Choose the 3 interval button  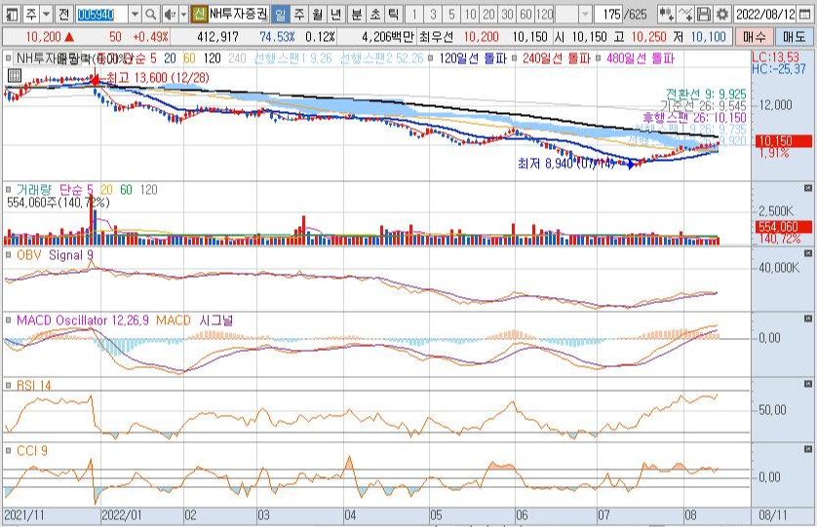pos(433,14)
